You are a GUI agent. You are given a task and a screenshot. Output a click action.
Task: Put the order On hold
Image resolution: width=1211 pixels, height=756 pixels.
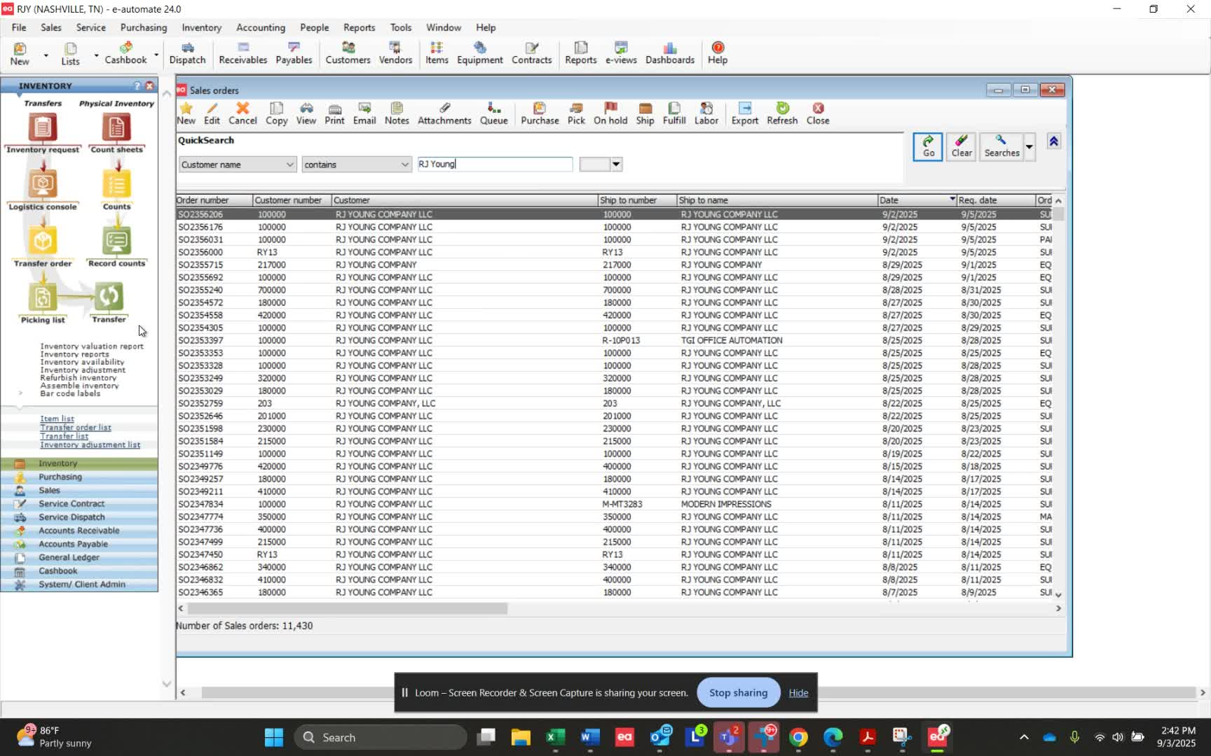tap(610, 113)
